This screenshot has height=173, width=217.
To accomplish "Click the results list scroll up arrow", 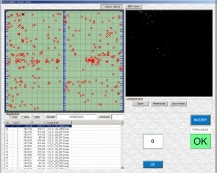I will click(x=122, y=122).
